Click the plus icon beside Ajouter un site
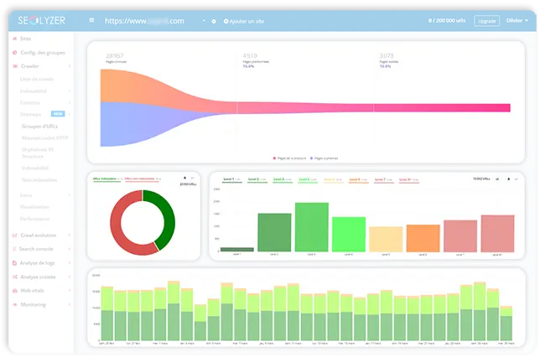The image size is (545, 362). click(x=226, y=21)
